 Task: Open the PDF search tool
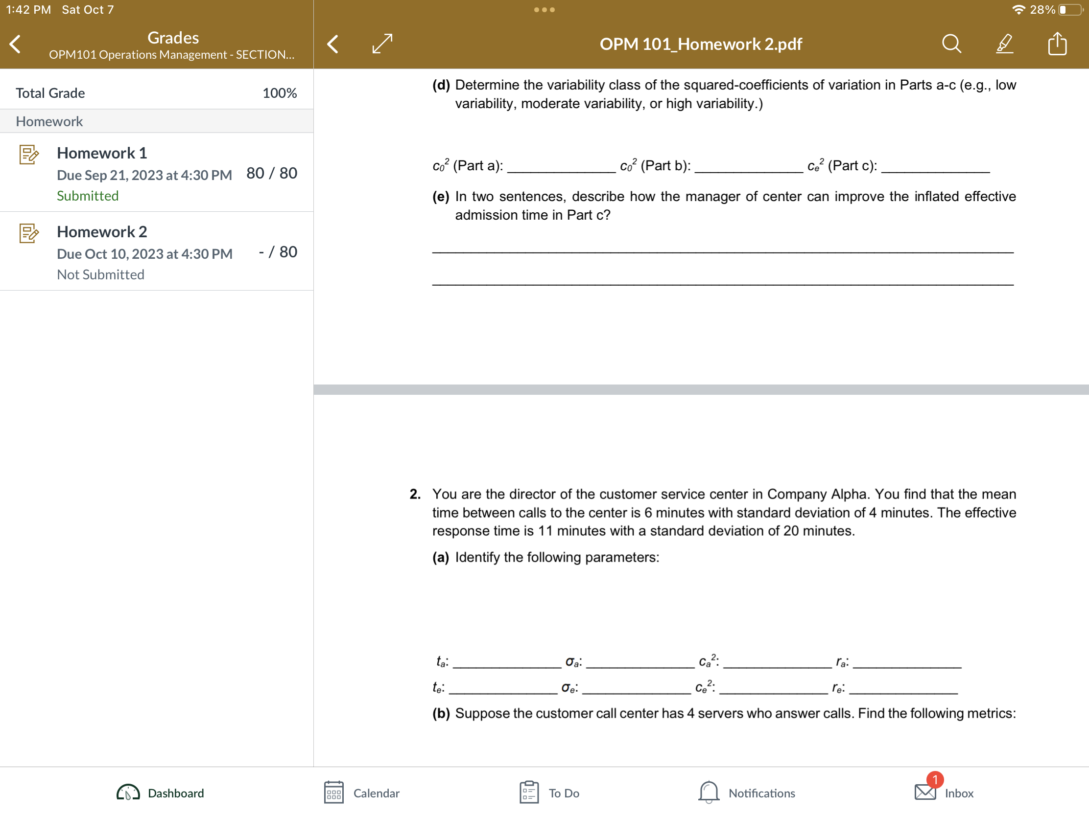coord(951,44)
